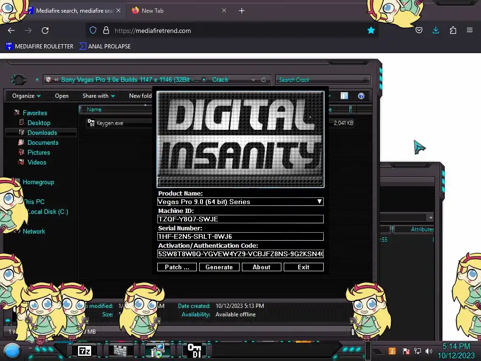Open Desktop in the navigation pane
The height and width of the screenshot is (361, 481).
tap(39, 123)
